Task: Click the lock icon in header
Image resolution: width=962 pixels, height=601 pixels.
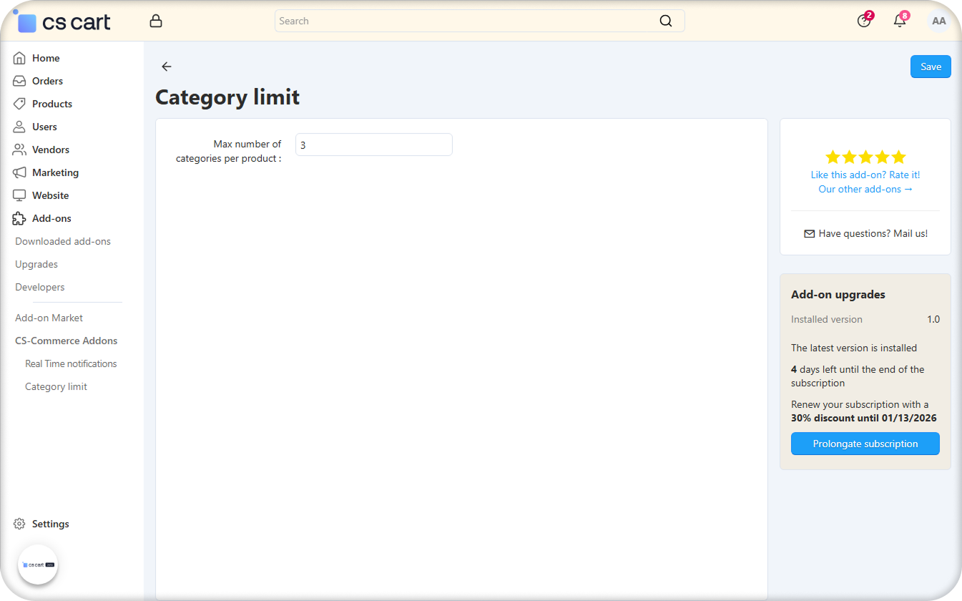Action: (x=156, y=21)
